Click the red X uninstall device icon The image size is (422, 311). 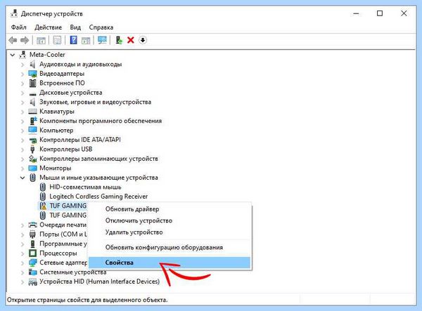click(131, 40)
